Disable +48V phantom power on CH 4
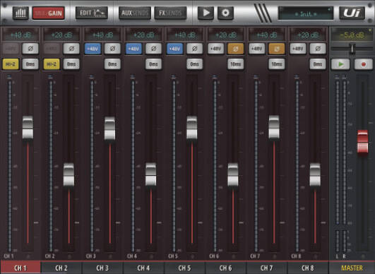 [x=133, y=49]
